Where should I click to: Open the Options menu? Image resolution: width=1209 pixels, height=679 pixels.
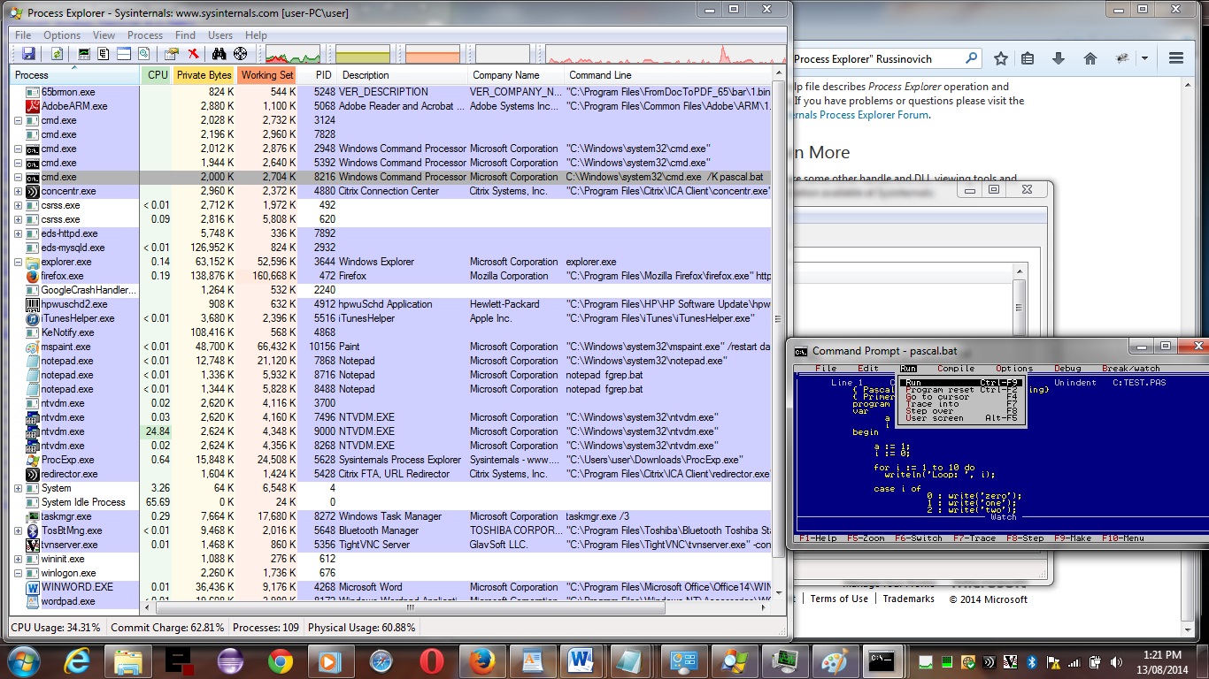tap(62, 35)
